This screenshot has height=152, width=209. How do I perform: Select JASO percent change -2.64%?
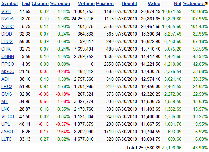(x=63, y=132)
